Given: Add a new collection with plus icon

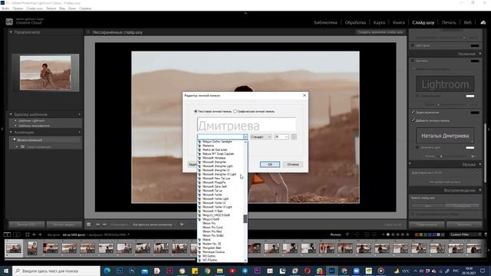Looking at the screenshot, I should coord(79,133).
